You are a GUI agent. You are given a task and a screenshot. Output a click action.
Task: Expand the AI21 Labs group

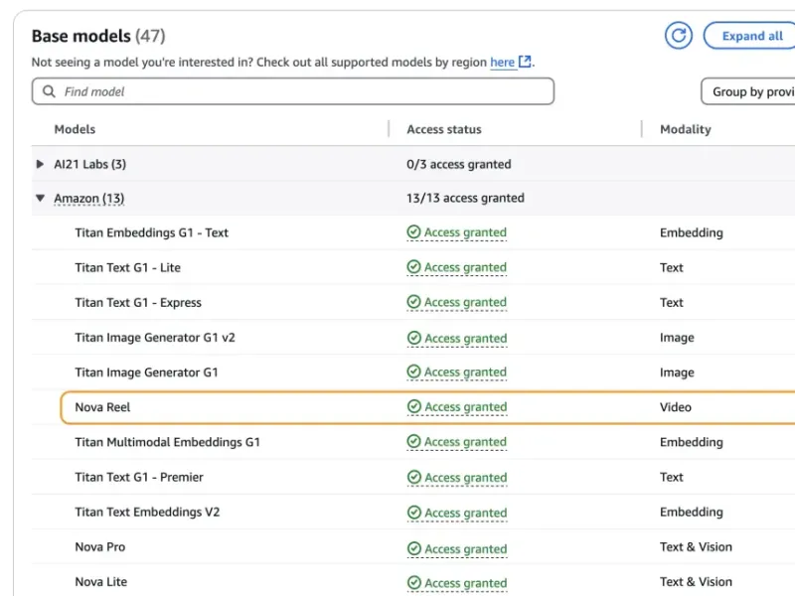(x=40, y=164)
